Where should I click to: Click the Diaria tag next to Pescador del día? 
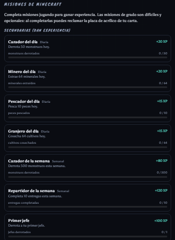(x=46, y=102)
